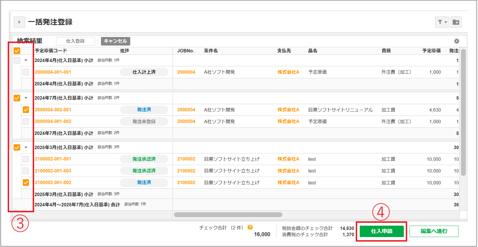Screen dimensions: 478x247
Task: Sort by the 予定原価コード column header
Action: click(51, 51)
